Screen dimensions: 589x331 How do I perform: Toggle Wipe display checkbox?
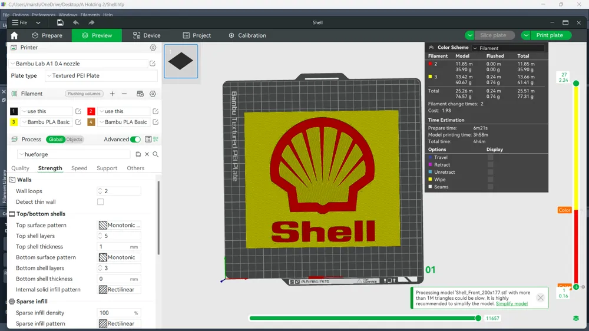click(x=490, y=180)
